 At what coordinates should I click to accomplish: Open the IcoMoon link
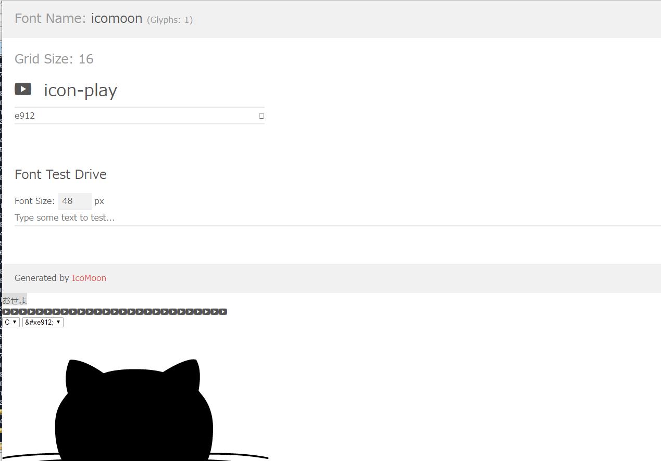click(x=89, y=278)
